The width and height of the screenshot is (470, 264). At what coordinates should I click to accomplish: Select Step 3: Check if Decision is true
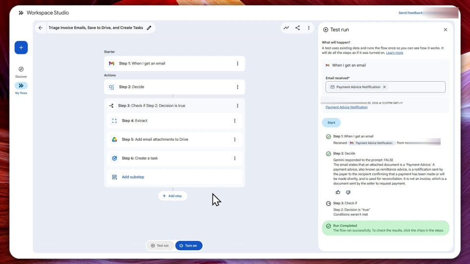[x=174, y=106]
